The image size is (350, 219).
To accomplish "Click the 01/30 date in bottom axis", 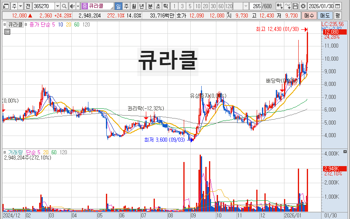I will [330, 215].
